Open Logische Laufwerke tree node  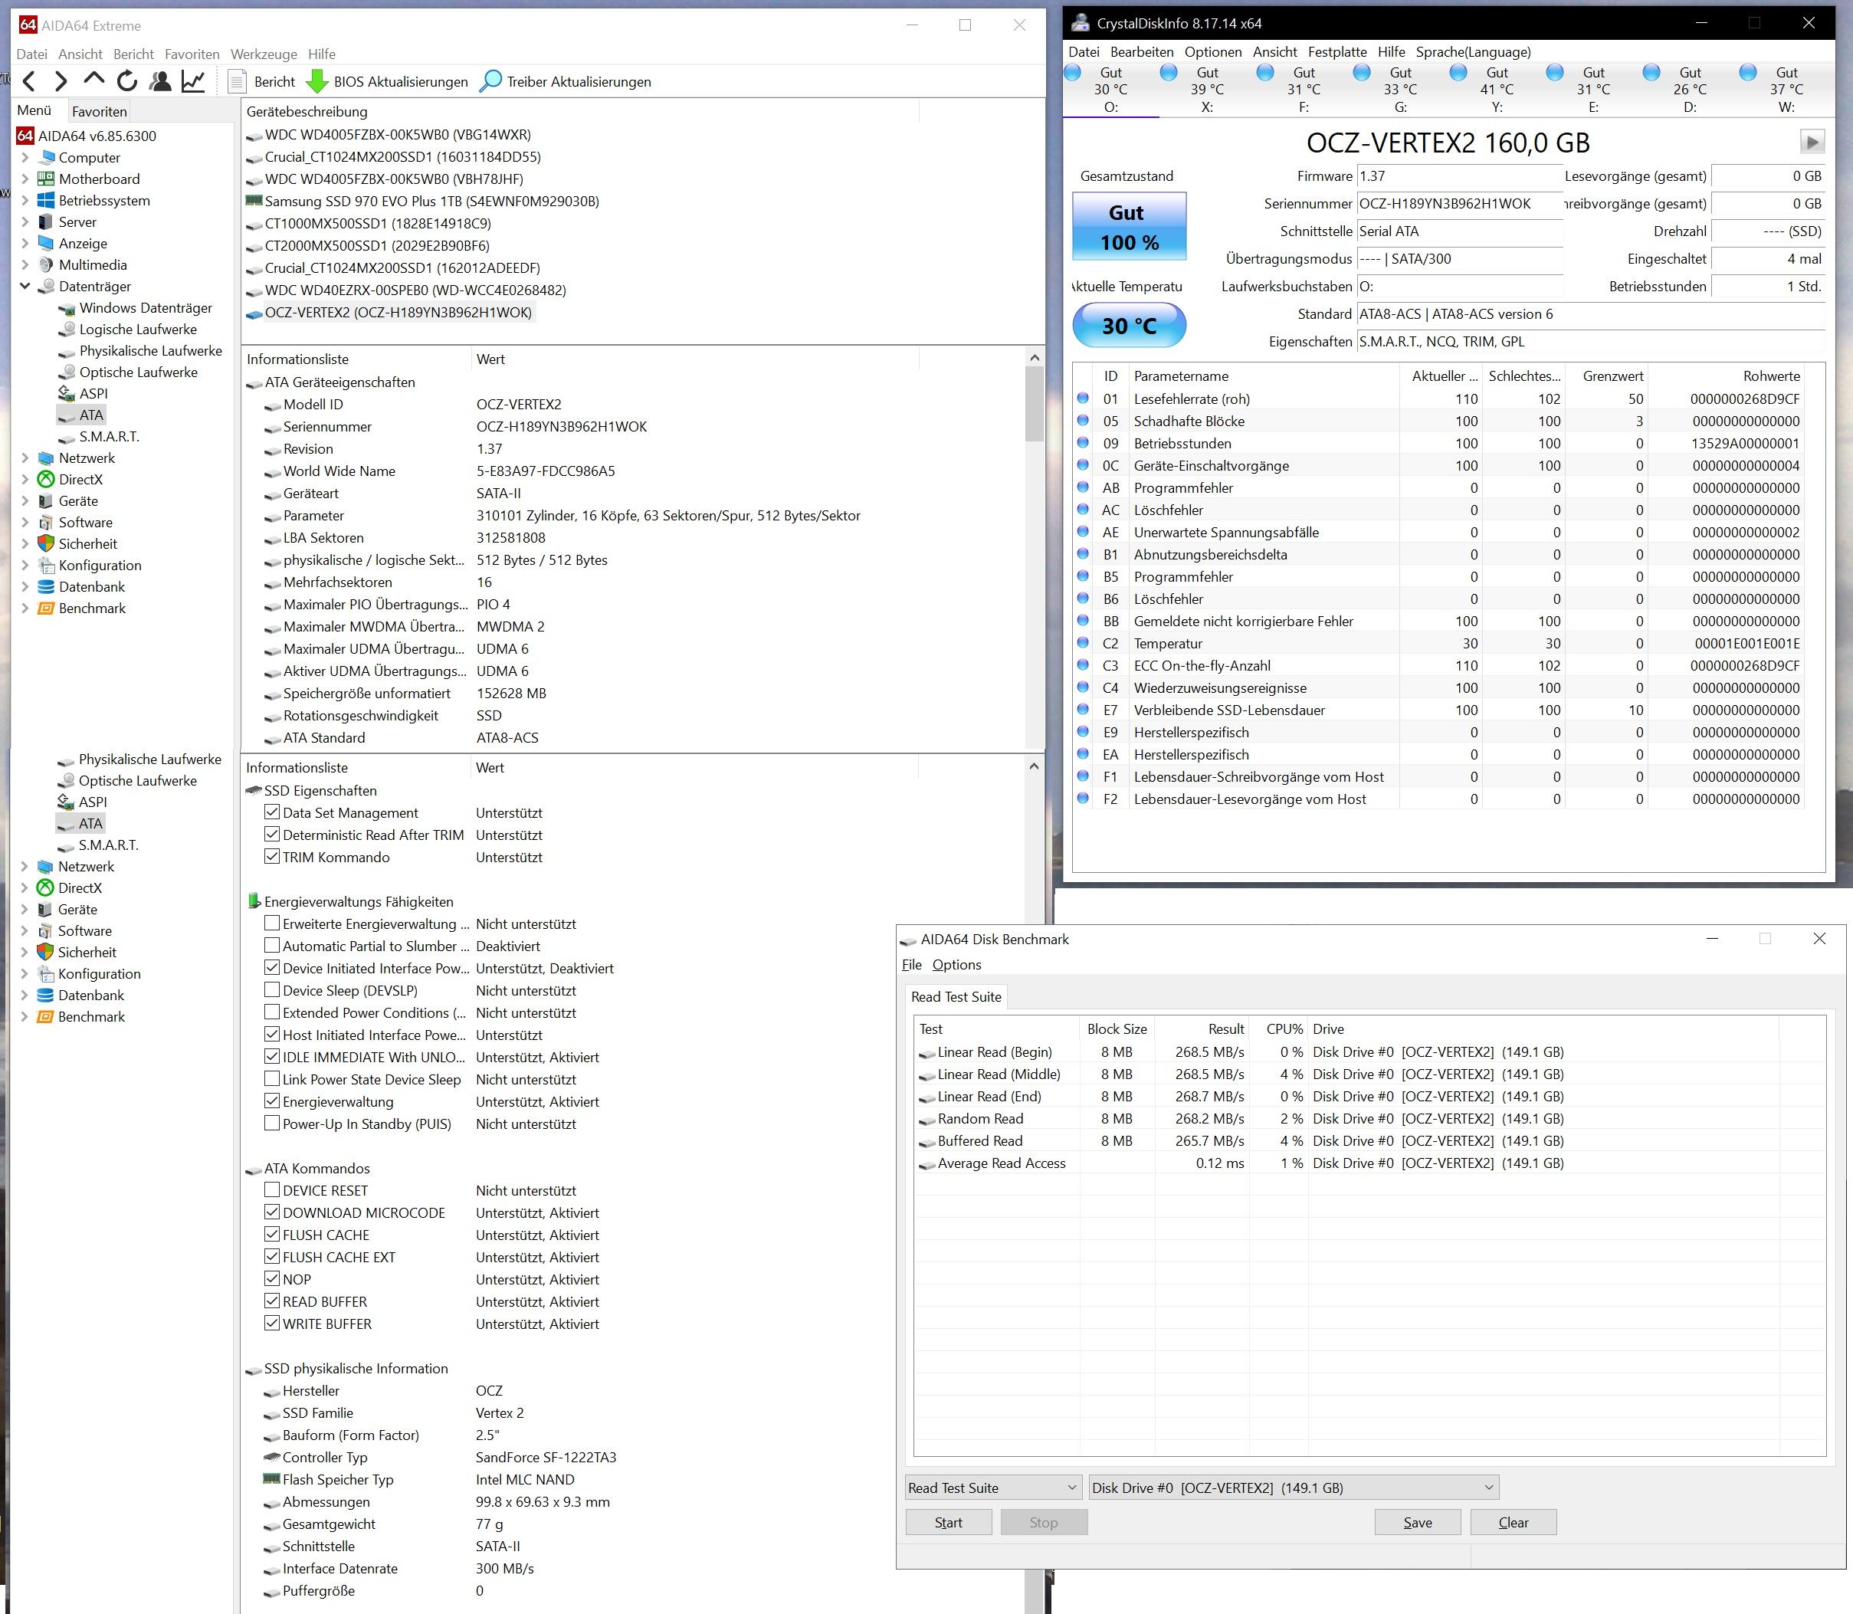(x=138, y=330)
